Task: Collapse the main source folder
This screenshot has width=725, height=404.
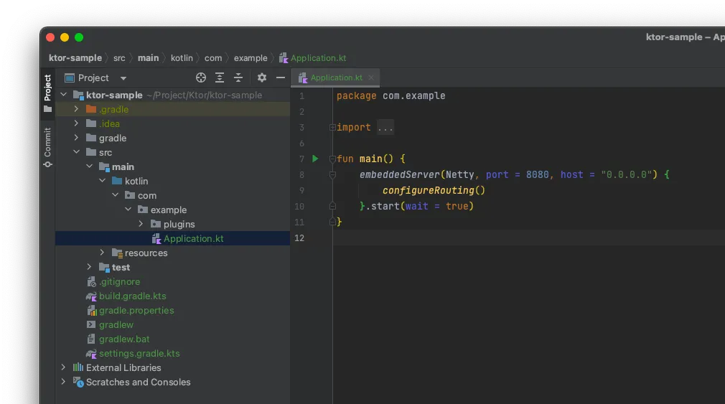Action: [x=89, y=166]
